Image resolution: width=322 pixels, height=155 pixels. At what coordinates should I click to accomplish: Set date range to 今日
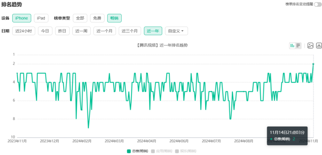coord(45,31)
